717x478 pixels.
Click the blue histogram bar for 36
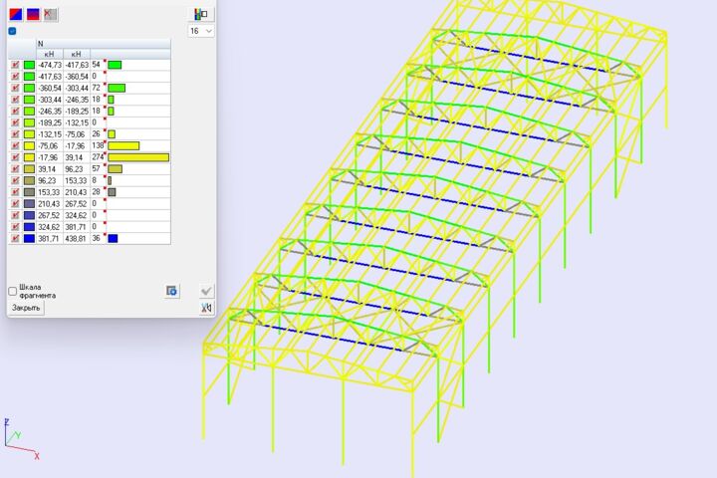113,238
